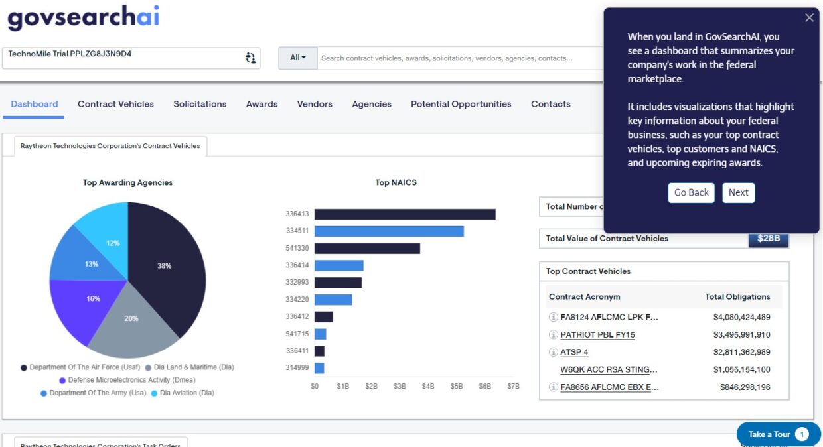Switch to the Contacts tab
Viewport: 823px width, 447px height.
coord(551,104)
